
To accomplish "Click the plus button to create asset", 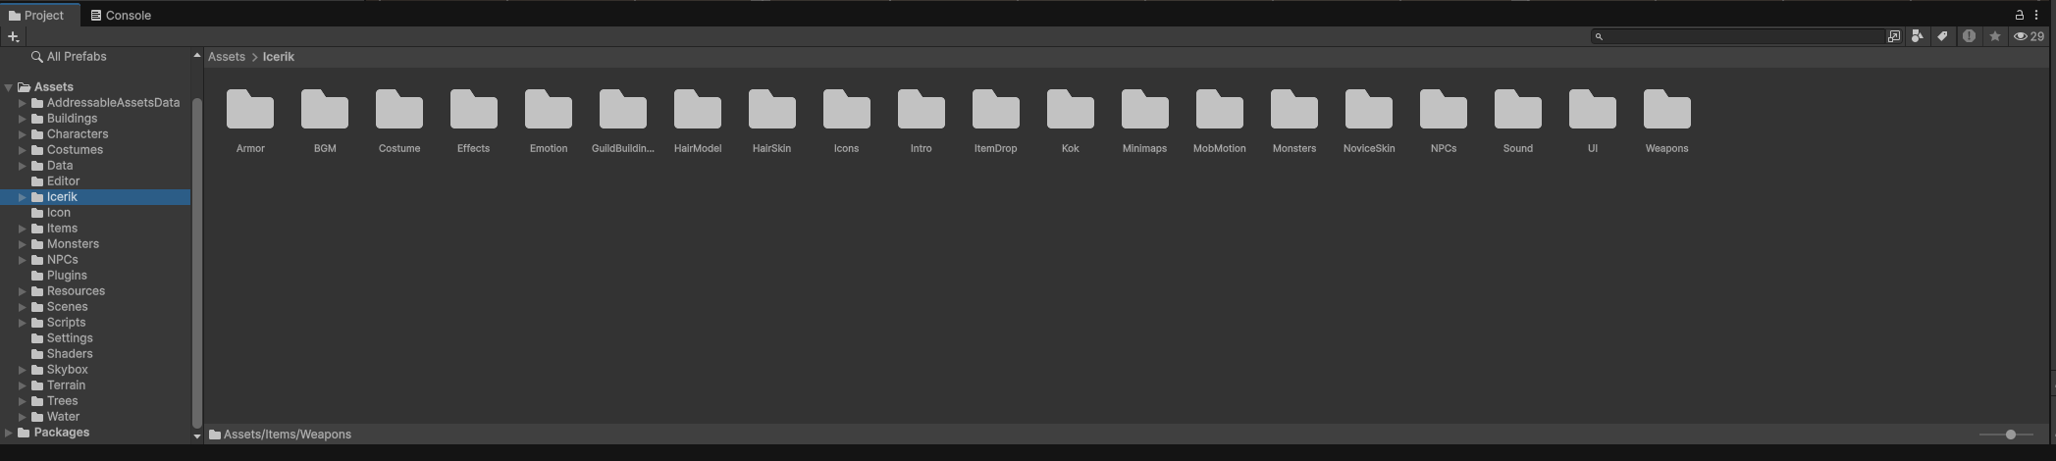I will (13, 36).
